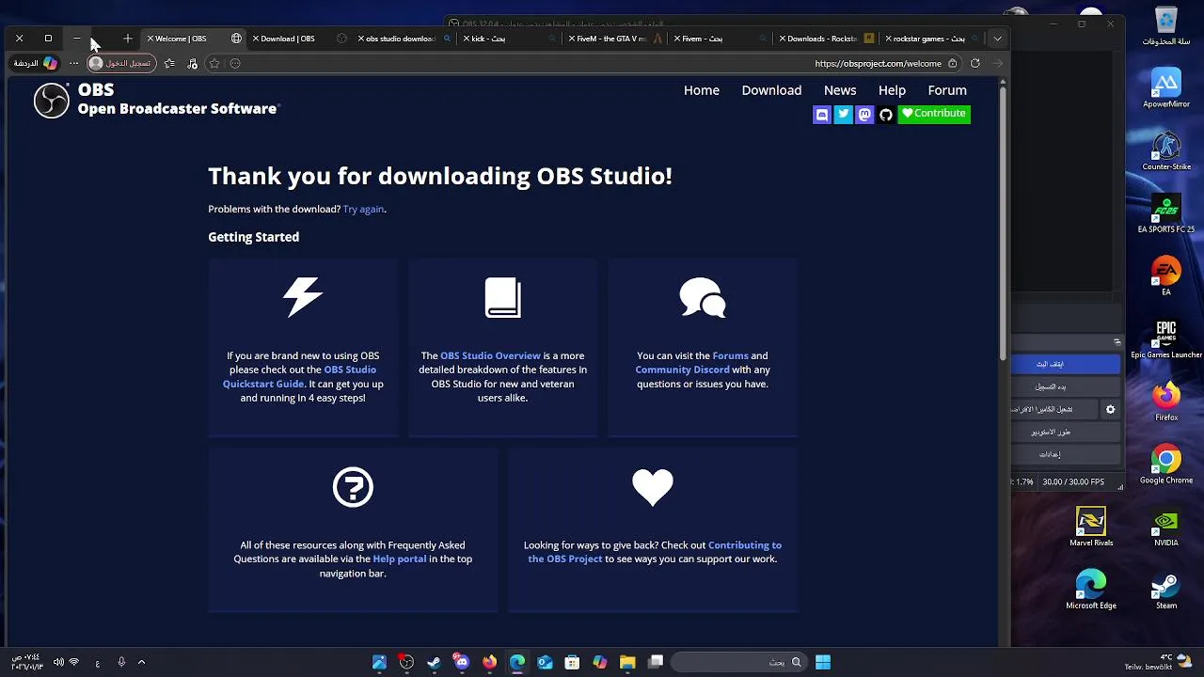Image resolution: width=1204 pixels, height=677 pixels.
Task: Click the OBS controls dock pop-out icon
Action: click(1117, 341)
